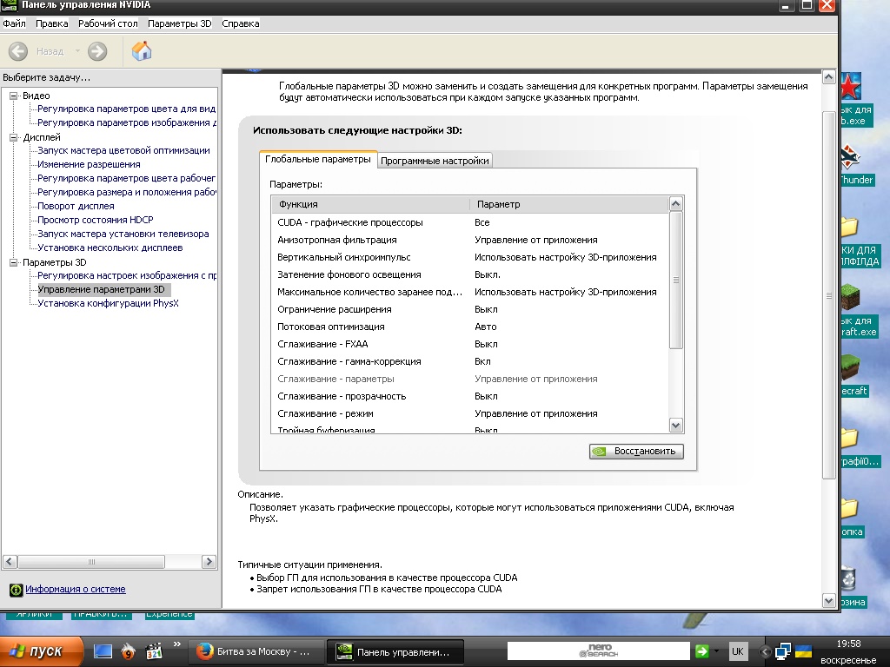Select Потоковая оптимизация setting row
The image size is (890, 667).
click(x=470, y=327)
